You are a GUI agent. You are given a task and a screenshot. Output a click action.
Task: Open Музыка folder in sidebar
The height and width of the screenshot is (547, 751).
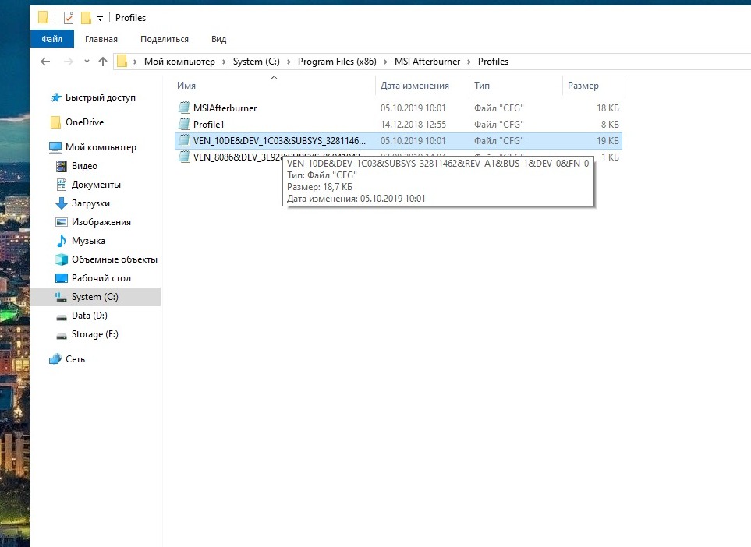click(x=88, y=240)
